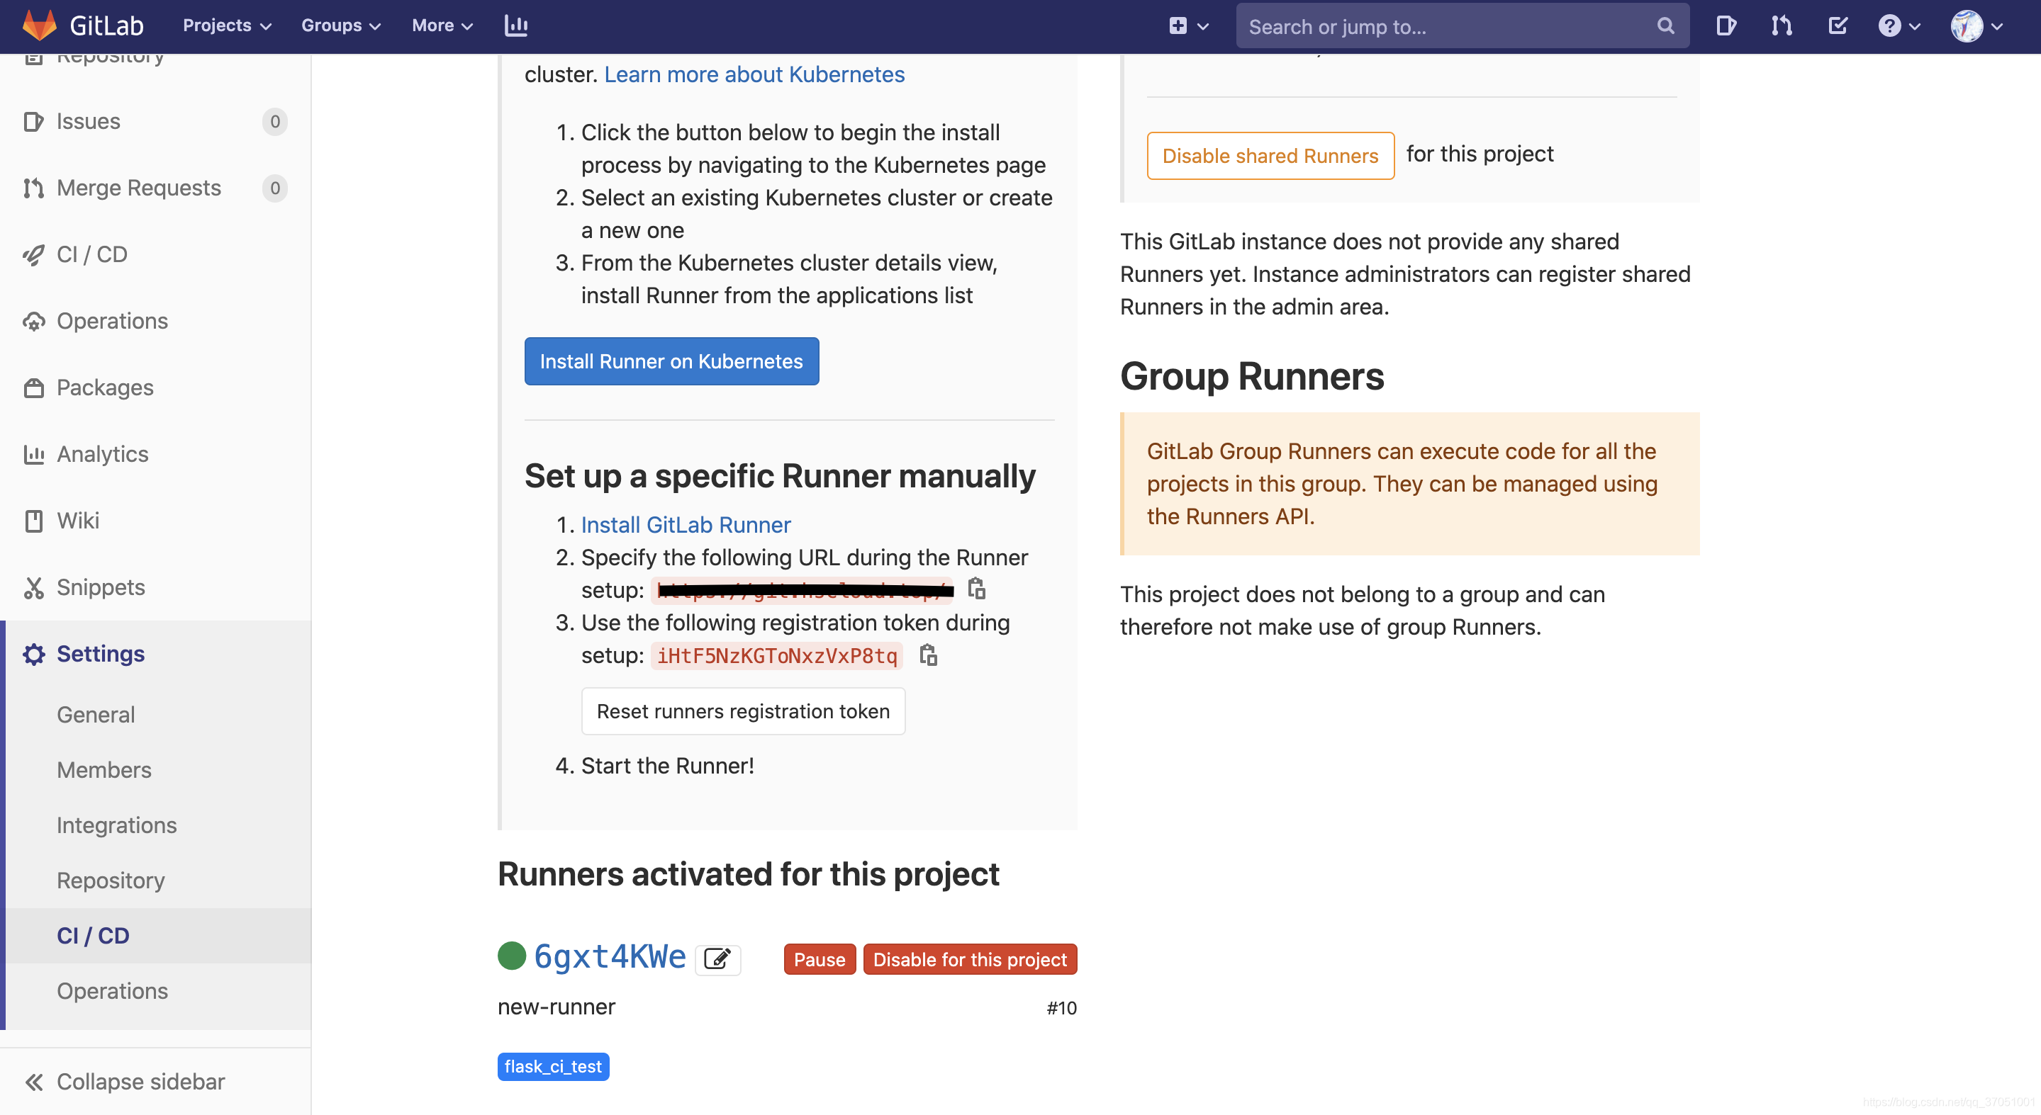Open the General settings section
Image resolution: width=2041 pixels, height=1115 pixels.
pyautogui.click(x=95, y=713)
